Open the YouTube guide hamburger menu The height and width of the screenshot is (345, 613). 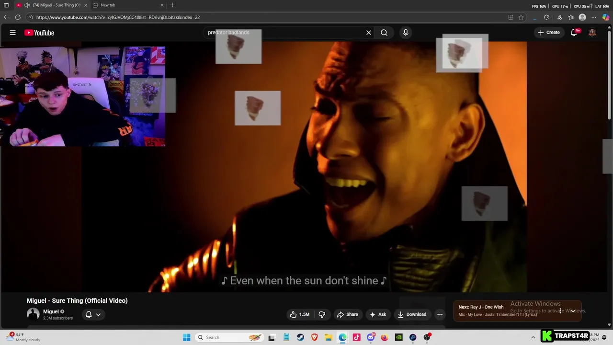click(x=13, y=33)
